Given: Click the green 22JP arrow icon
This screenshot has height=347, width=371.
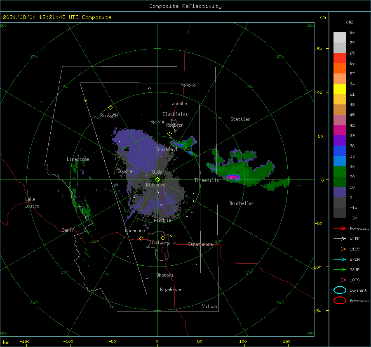Looking at the screenshot, I should (340, 269).
